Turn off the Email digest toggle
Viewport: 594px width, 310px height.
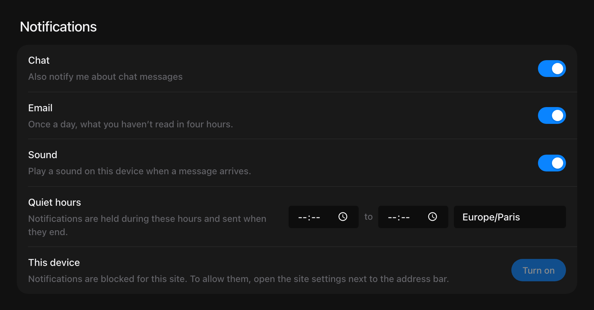[x=552, y=115]
